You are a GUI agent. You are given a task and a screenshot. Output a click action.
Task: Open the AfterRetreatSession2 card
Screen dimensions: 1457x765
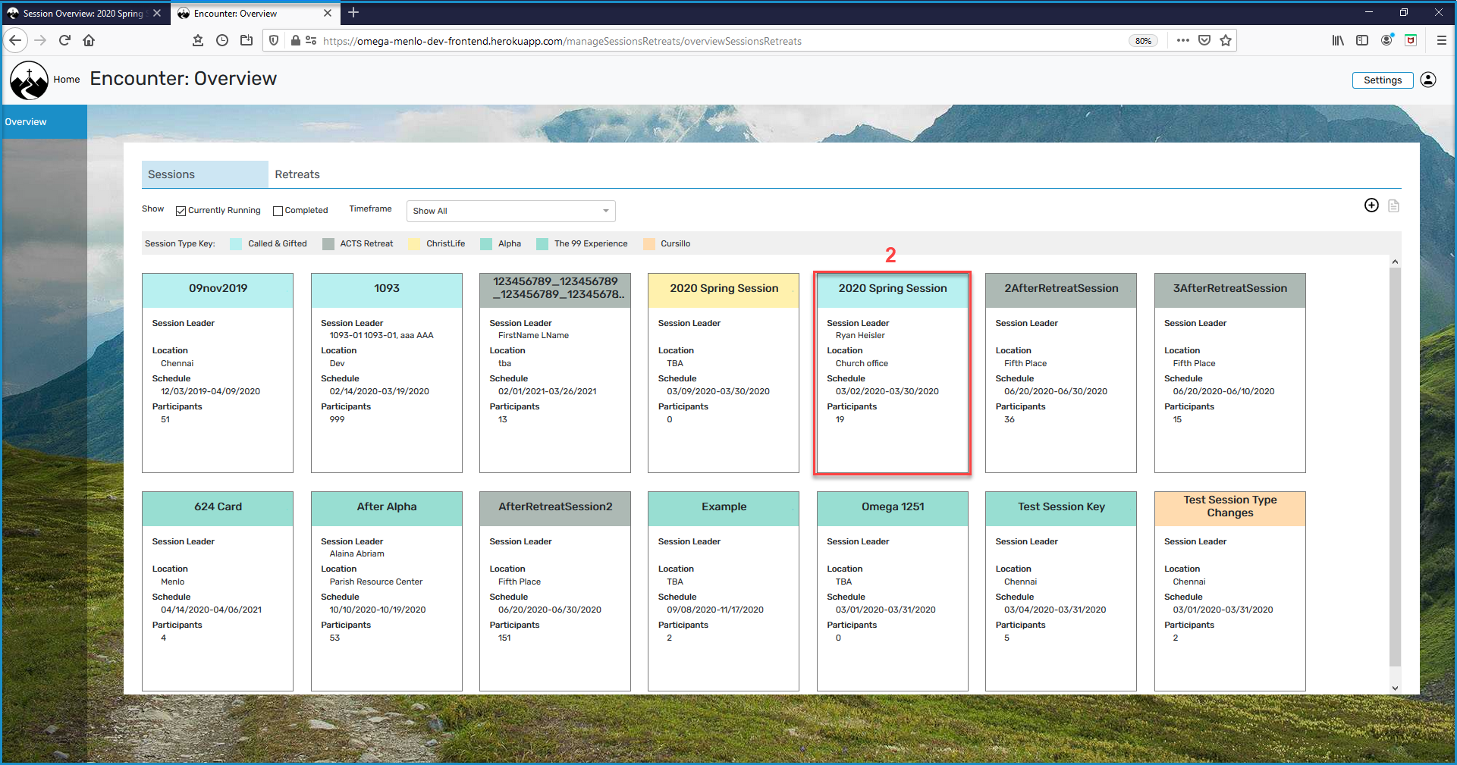tap(555, 591)
